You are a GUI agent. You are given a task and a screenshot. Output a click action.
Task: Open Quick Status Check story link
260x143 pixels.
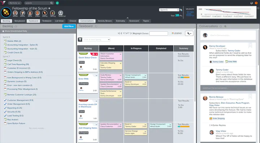coord(87,58)
